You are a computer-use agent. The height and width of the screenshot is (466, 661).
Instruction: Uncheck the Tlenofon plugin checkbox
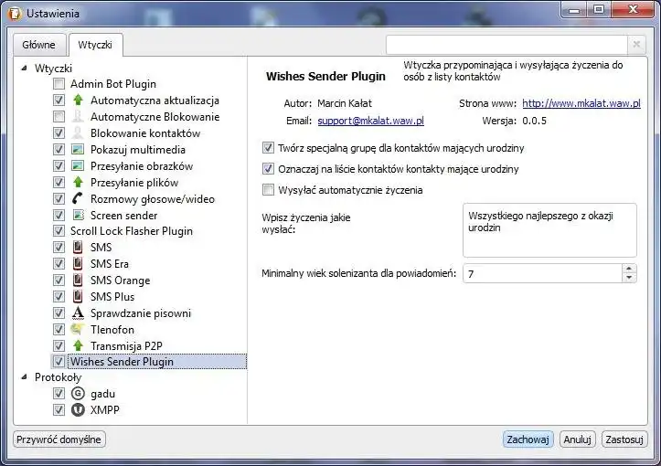pos(59,329)
